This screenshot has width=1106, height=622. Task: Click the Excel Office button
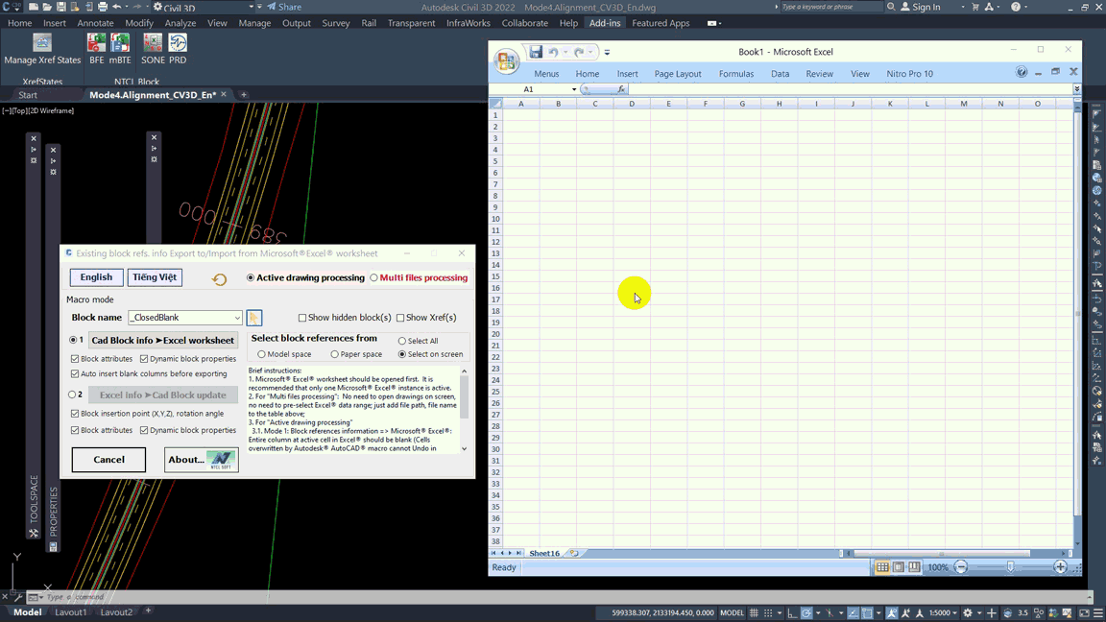[x=506, y=61]
